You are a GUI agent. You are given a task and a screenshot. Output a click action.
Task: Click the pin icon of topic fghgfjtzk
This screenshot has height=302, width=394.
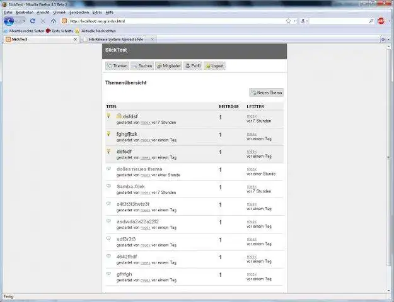108,133
